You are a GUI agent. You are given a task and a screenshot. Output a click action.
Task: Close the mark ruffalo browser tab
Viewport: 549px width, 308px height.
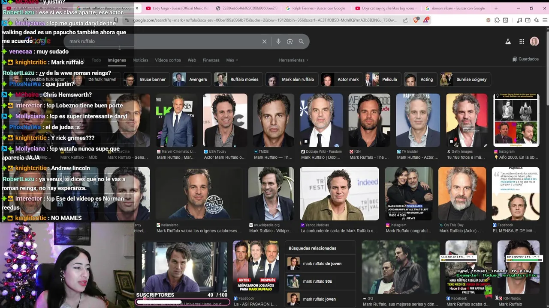point(137,8)
